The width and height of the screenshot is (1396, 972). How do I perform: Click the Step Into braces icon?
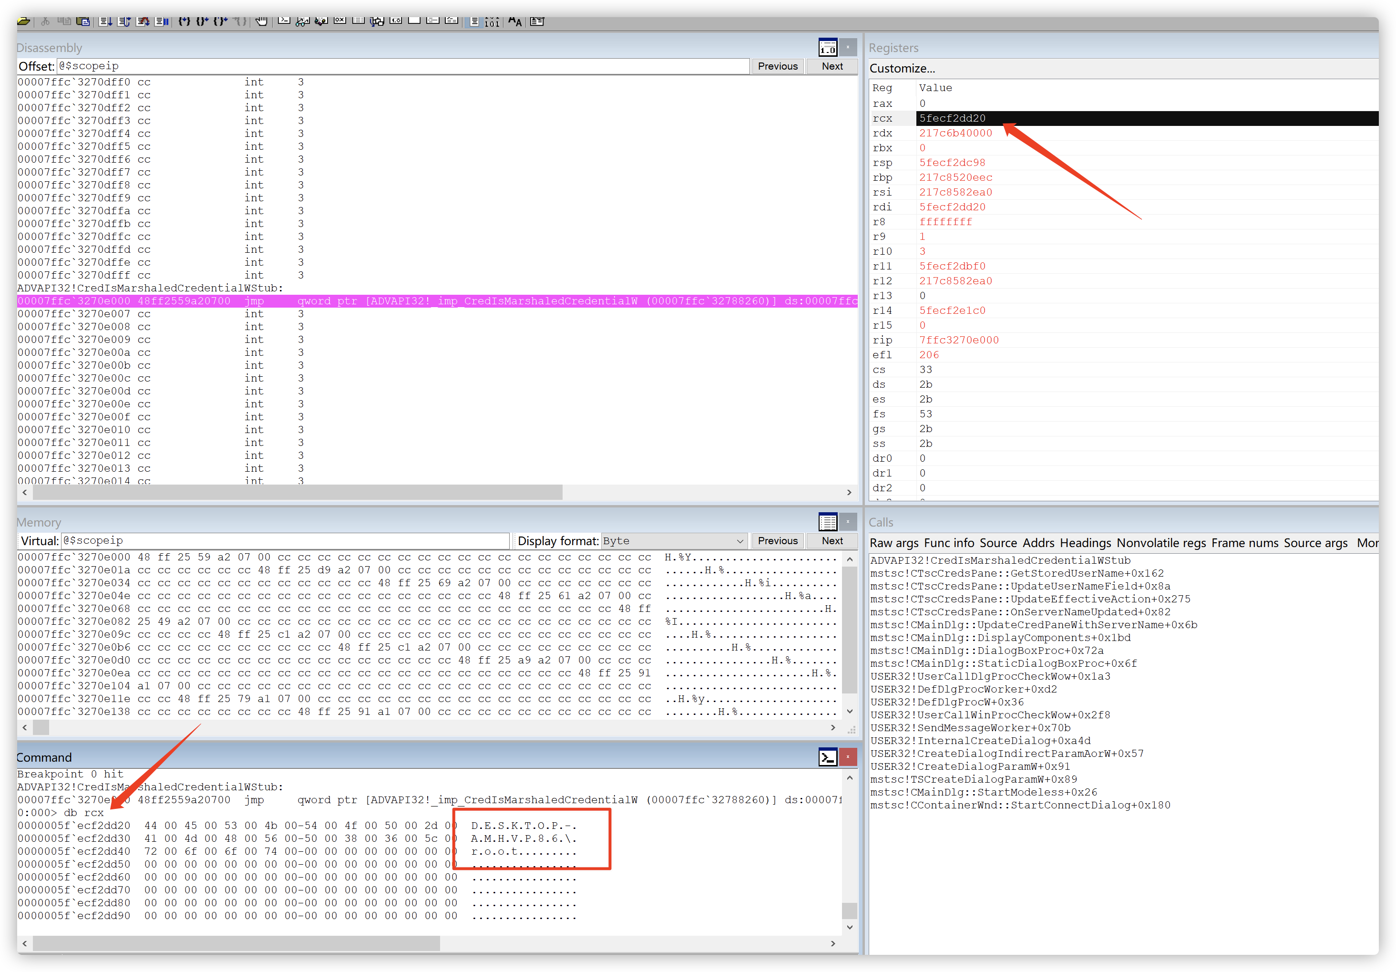coord(184,21)
